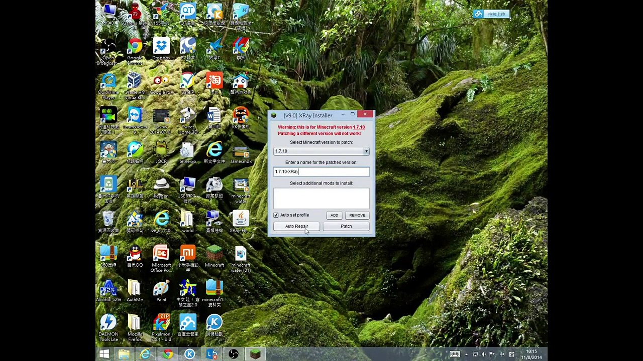Select the QQ penguin desktop icon

tap(135, 256)
